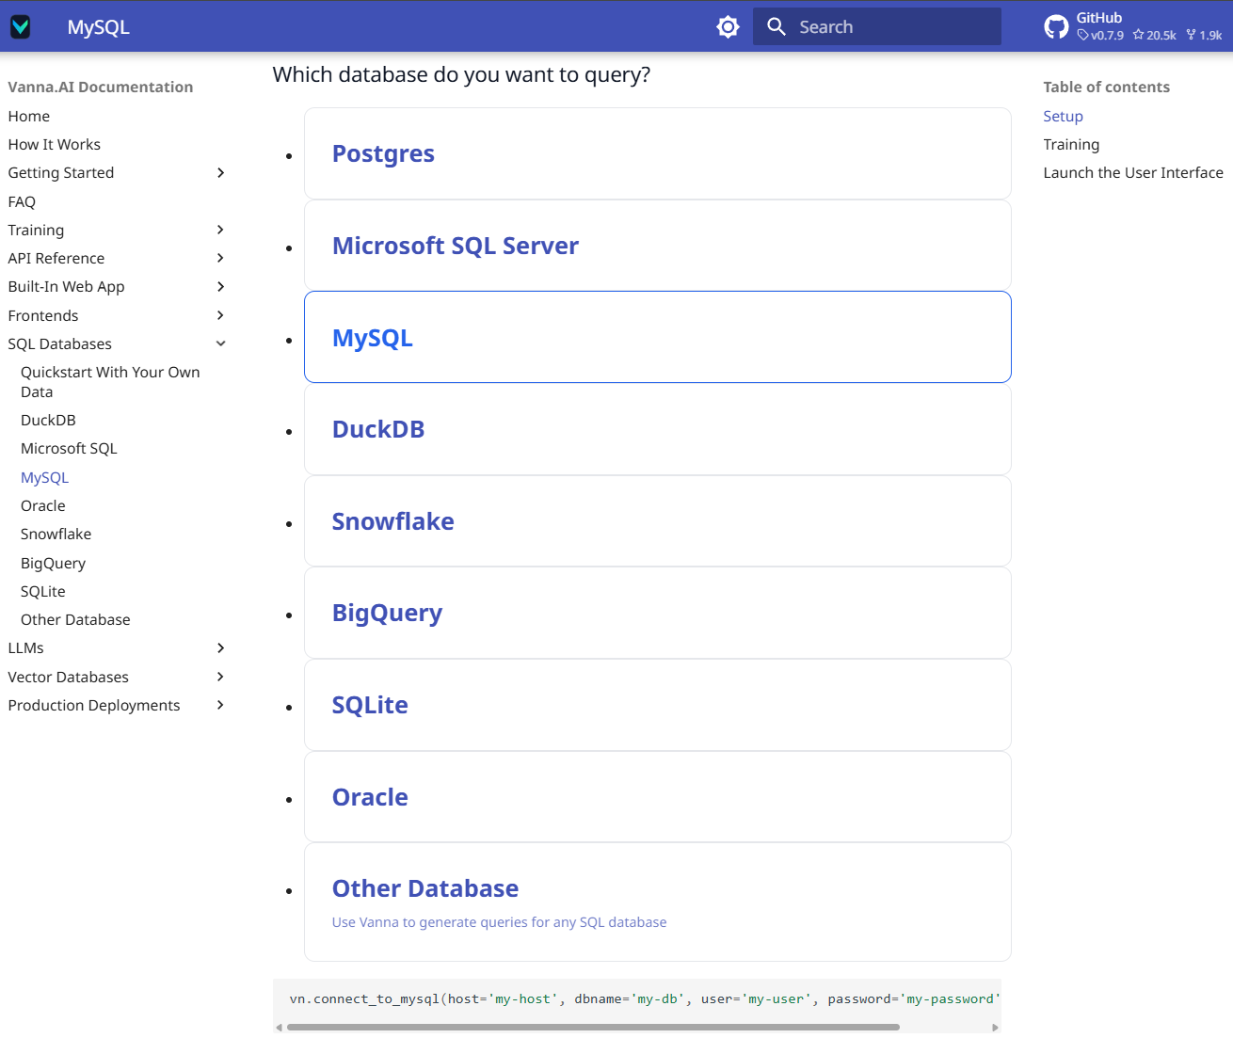Choose the Snowflake database card
The image size is (1233, 1054).
coord(657,521)
